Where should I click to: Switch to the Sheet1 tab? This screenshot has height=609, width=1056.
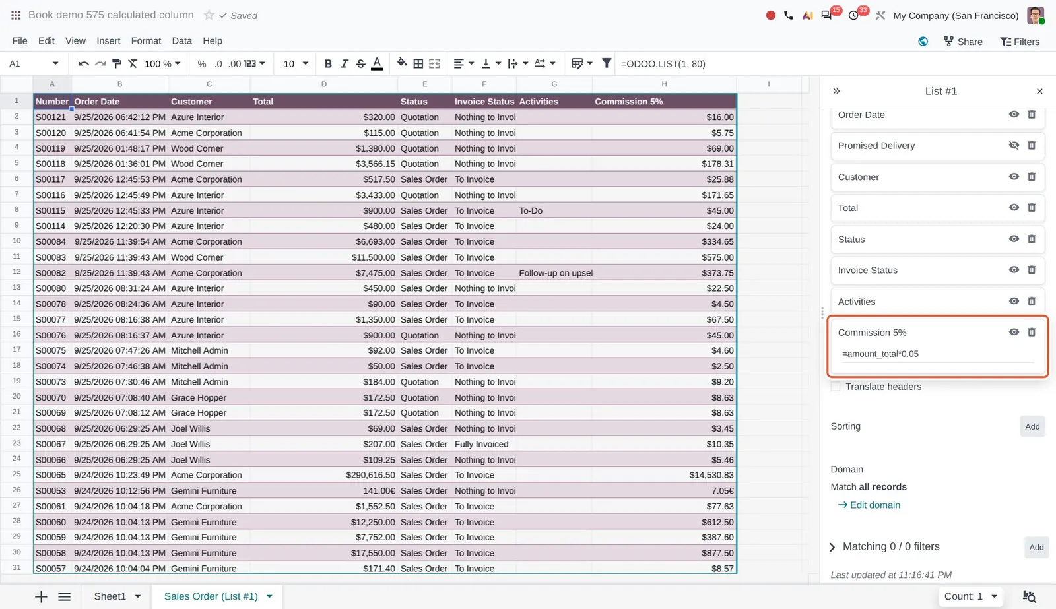110,596
